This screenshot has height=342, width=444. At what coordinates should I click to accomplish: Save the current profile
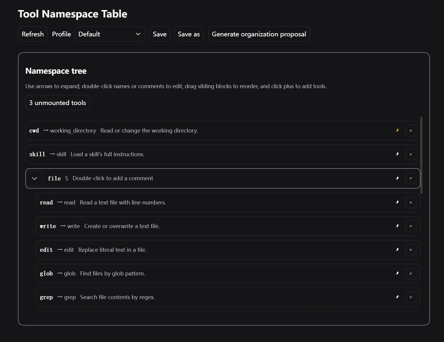coord(160,34)
